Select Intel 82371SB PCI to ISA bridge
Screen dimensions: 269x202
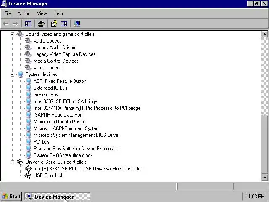point(66,101)
